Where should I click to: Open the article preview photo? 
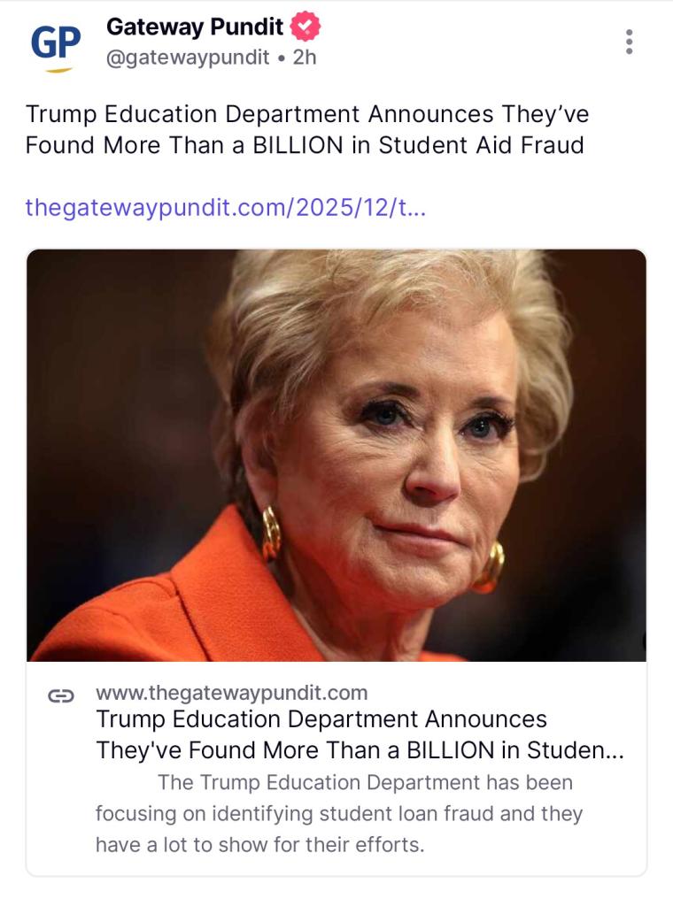tap(336, 455)
